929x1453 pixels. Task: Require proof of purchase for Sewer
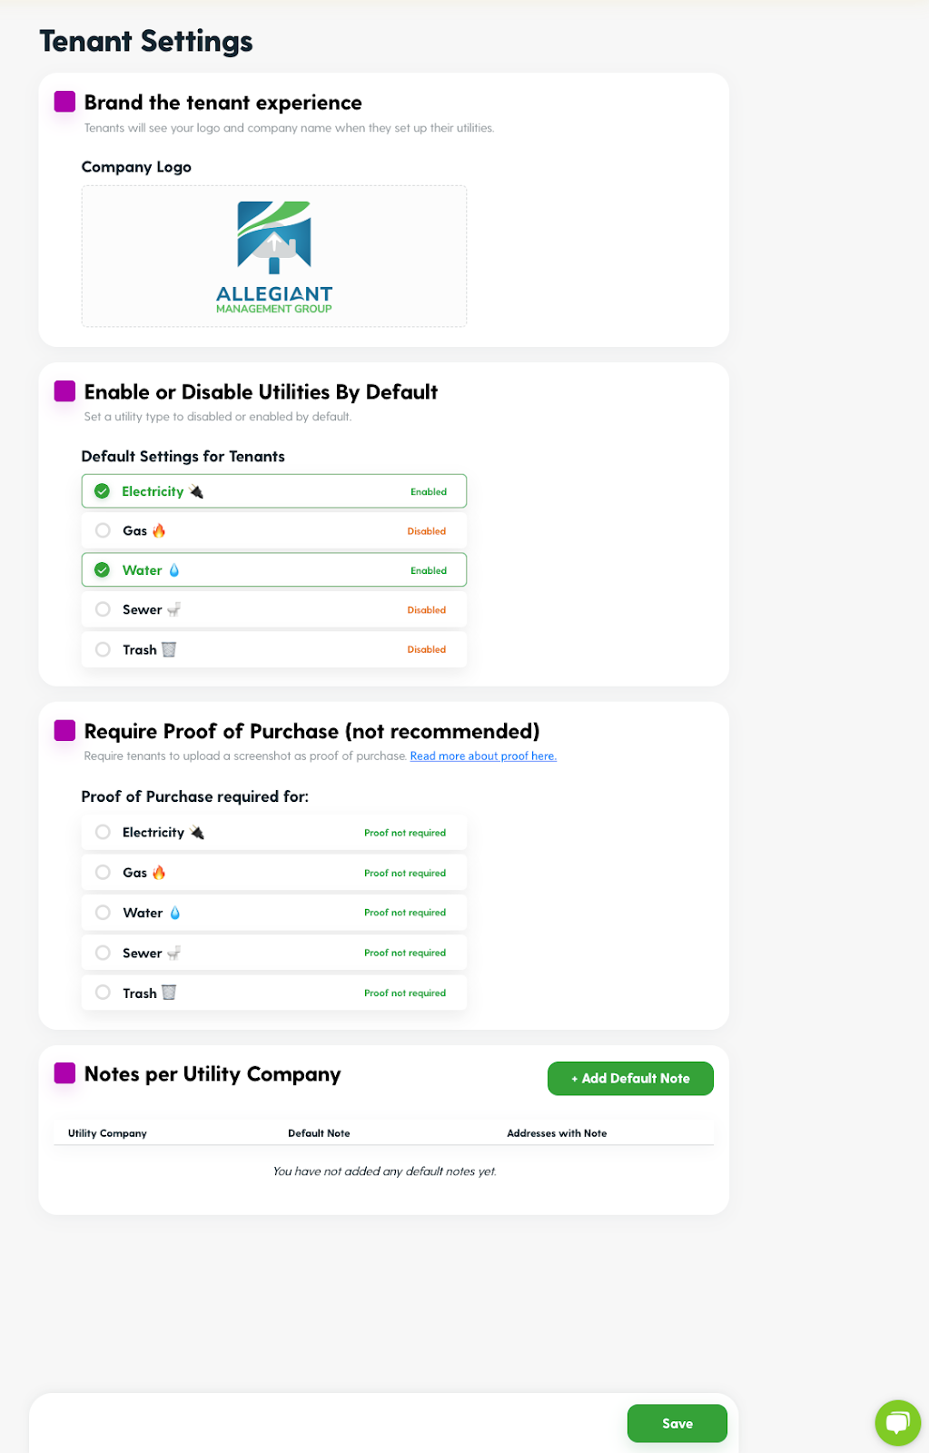(274, 953)
